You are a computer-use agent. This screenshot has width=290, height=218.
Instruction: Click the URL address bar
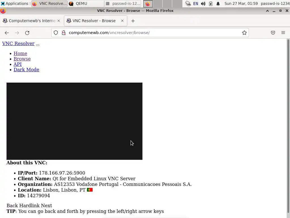click(150, 33)
